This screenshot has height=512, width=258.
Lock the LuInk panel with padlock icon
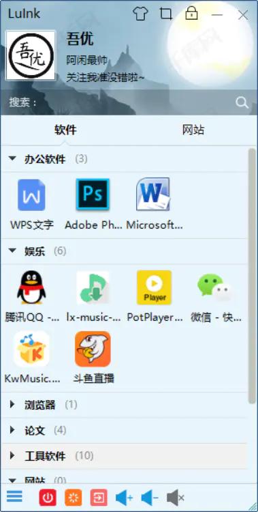pos(191,13)
